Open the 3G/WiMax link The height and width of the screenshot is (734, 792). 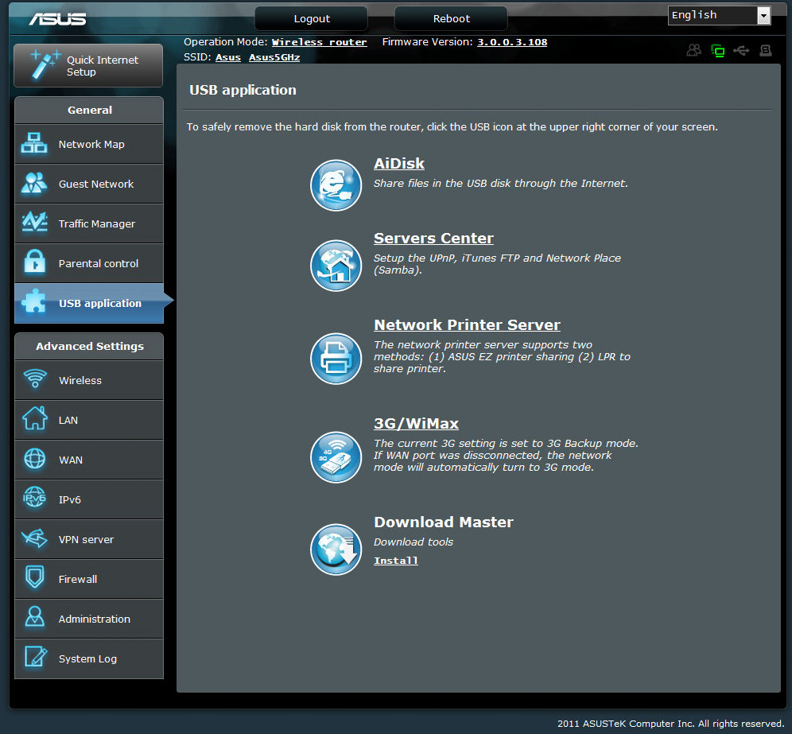pyautogui.click(x=416, y=423)
